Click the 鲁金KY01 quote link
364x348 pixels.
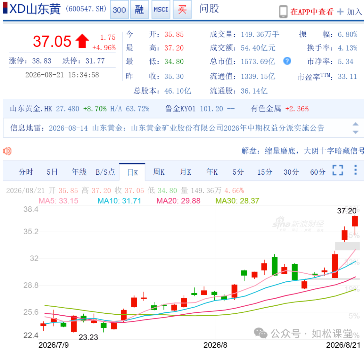point(180,109)
